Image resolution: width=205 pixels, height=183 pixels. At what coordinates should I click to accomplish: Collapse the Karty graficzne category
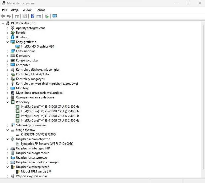pos(8,42)
